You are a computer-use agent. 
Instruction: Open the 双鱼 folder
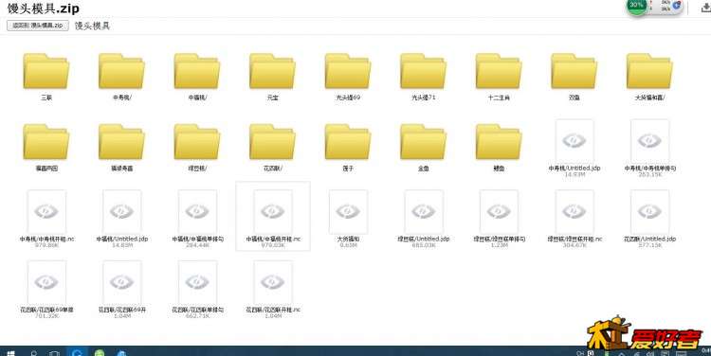coord(574,71)
